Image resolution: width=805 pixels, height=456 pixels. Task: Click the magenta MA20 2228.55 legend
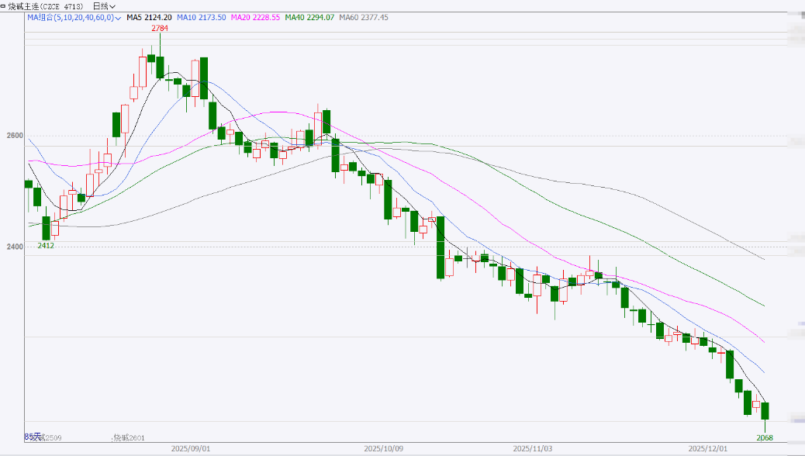pyautogui.click(x=255, y=17)
